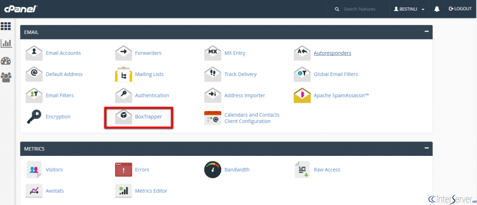Collapse the EMAIL section
Screen dimensions: 477x205
426,32
